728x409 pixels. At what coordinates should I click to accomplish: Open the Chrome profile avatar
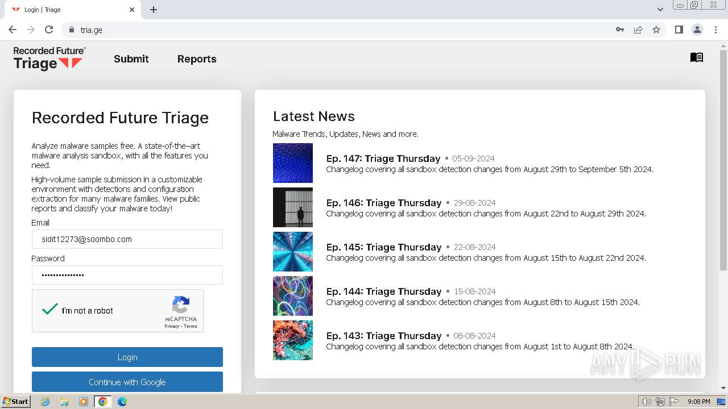pos(697,30)
